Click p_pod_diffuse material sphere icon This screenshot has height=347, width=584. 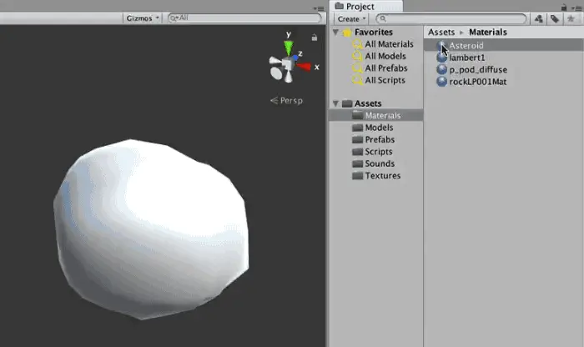coord(441,69)
